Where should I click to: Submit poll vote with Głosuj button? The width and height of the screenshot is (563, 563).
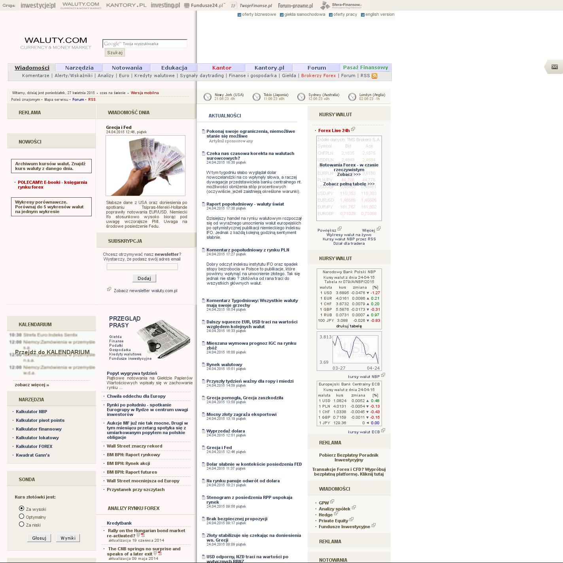[x=39, y=538]
